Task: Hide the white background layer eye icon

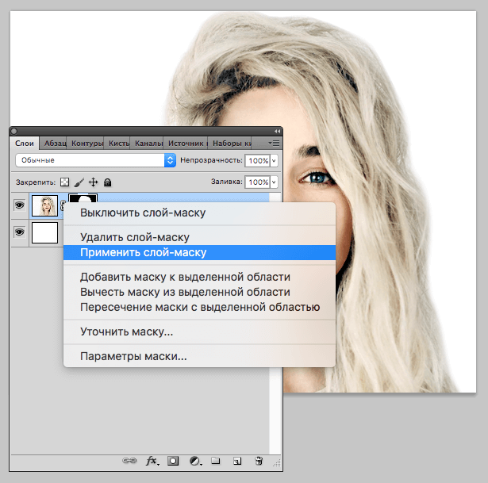Action: [20, 232]
